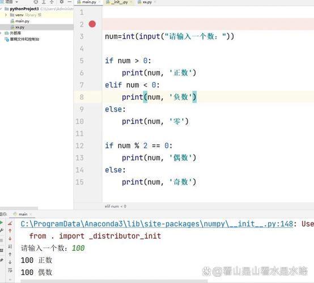Select 外部库 in the project tree
The height and width of the screenshot is (283, 314).
pos(15,33)
